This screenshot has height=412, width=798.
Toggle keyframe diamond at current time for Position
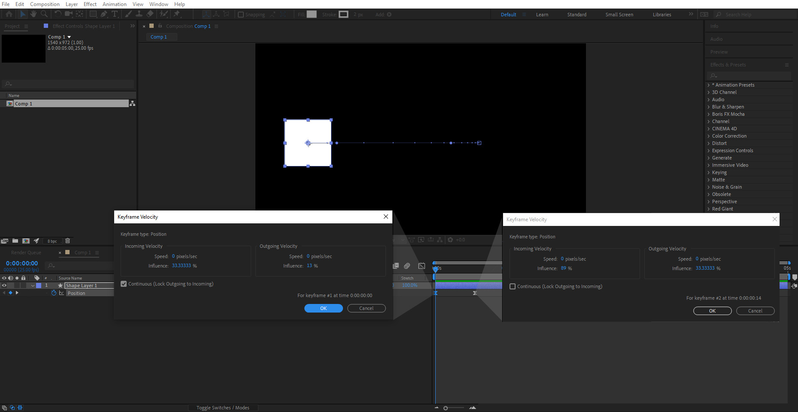click(11, 293)
